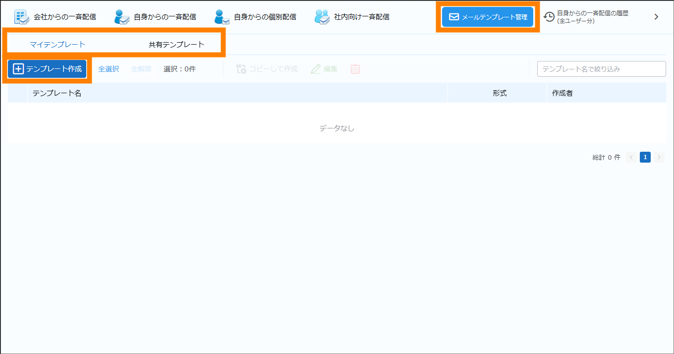Switch to 共有テンプレート tab

coord(176,44)
